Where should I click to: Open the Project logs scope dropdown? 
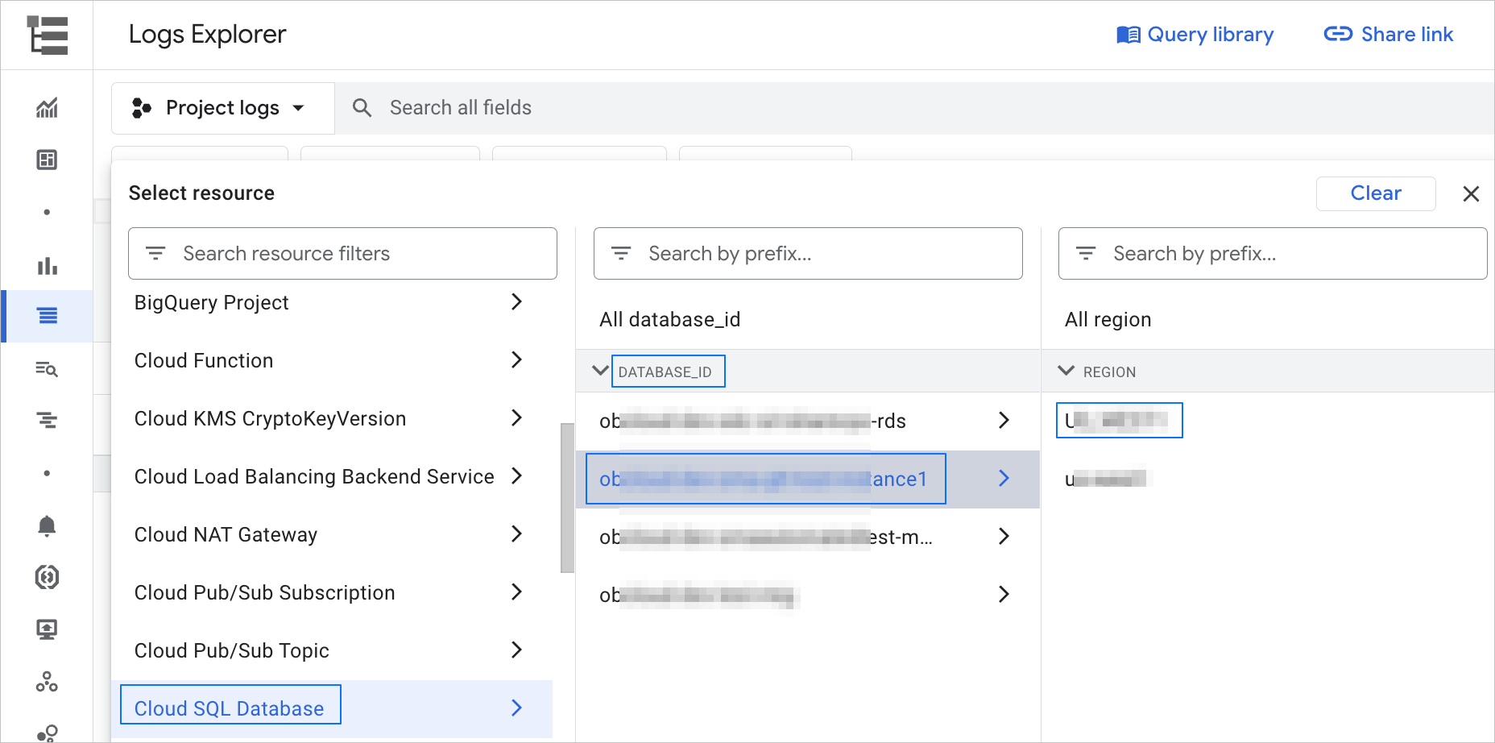[x=222, y=108]
